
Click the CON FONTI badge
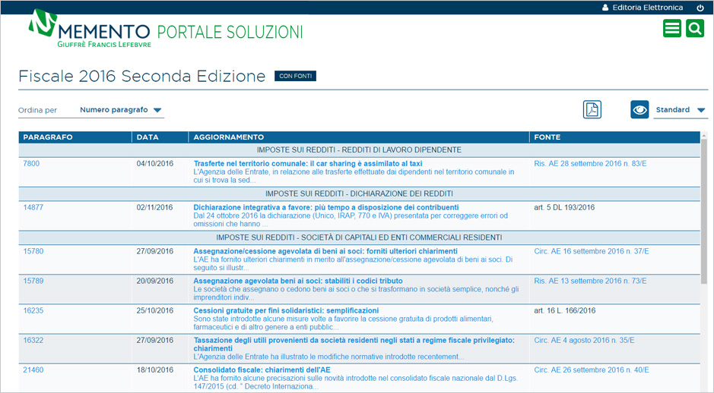tap(295, 76)
